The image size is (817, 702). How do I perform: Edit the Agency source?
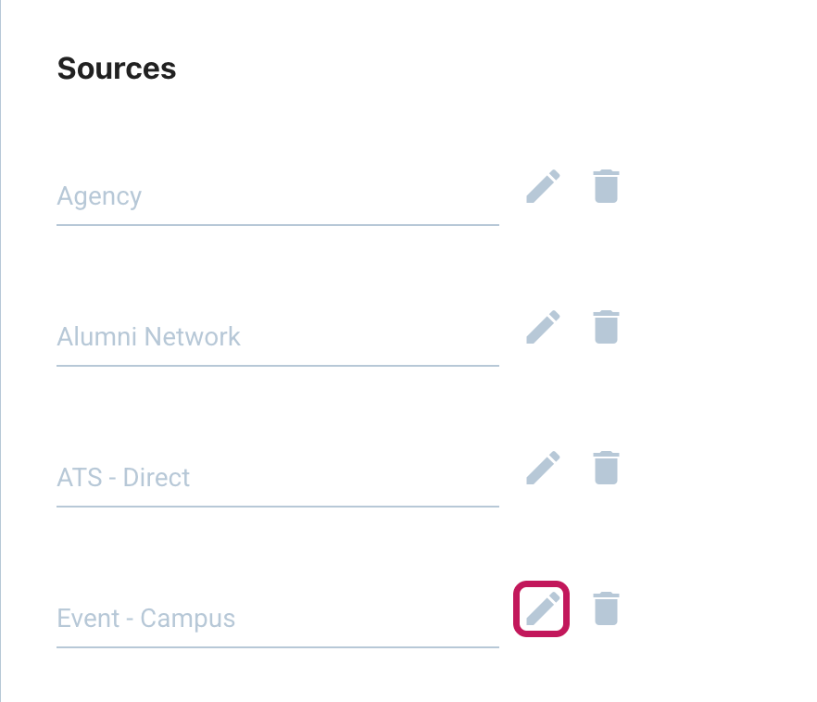pyautogui.click(x=543, y=186)
